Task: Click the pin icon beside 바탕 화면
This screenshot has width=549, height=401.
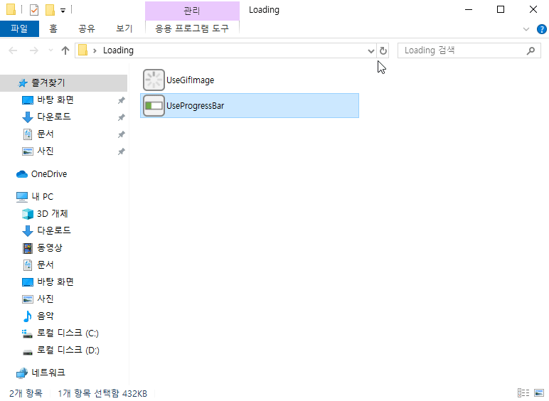Action: click(121, 100)
